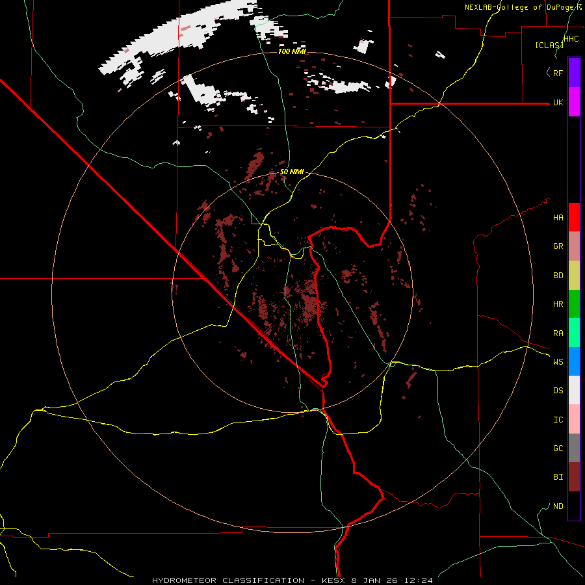Click the '8 JAN 26 12:24' timestamp

[392, 580]
